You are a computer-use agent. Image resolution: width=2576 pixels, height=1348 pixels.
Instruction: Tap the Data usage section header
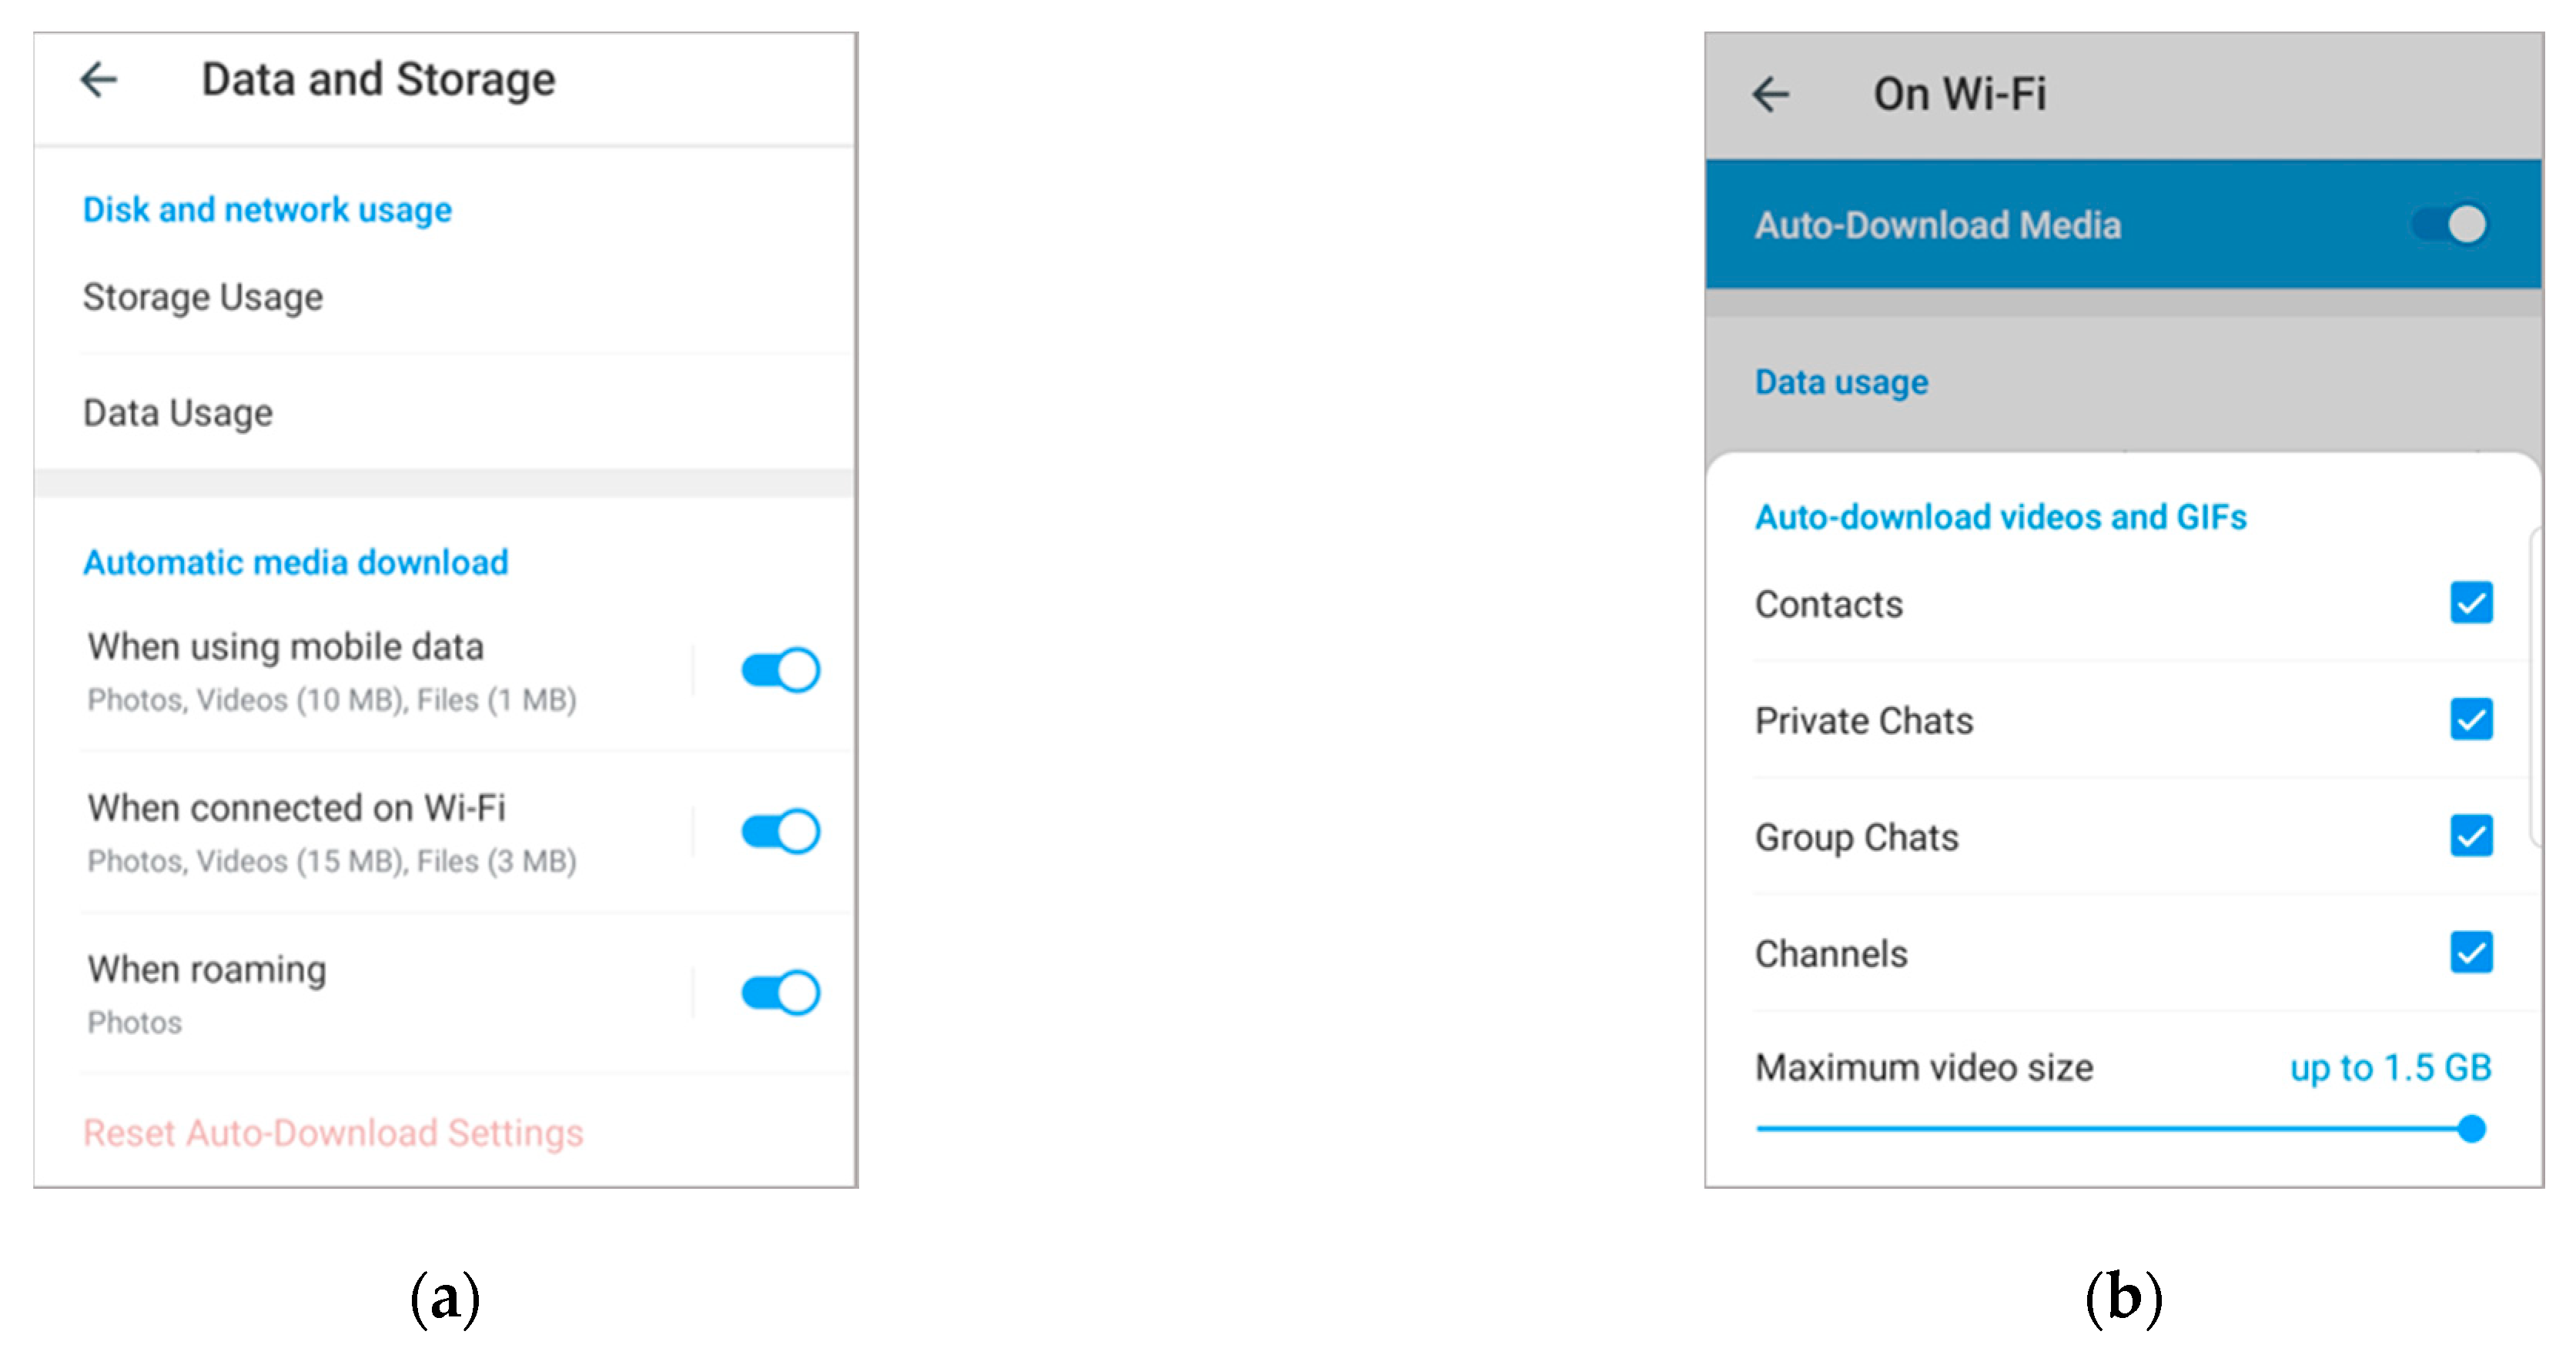(x=1841, y=382)
